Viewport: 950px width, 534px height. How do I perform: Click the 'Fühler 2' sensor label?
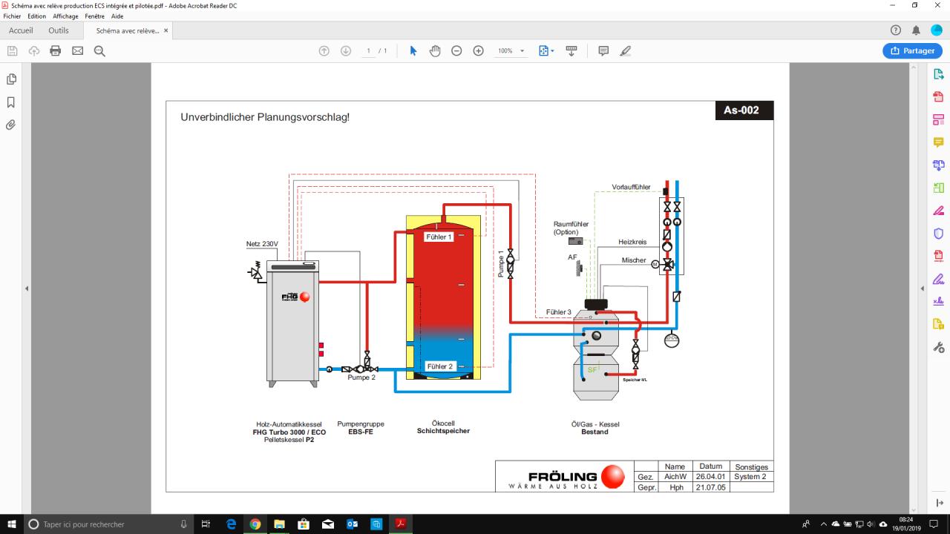(439, 366)
